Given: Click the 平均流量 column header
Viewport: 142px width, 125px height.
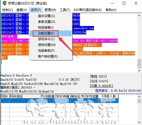Looking at the screenshot, I should click(x=94, y=96).
